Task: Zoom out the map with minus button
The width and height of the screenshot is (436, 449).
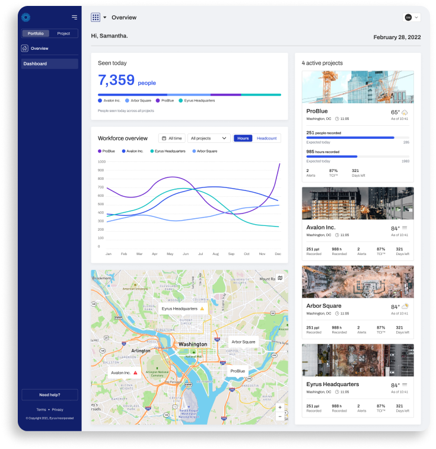Action: (x=280, y=416)
